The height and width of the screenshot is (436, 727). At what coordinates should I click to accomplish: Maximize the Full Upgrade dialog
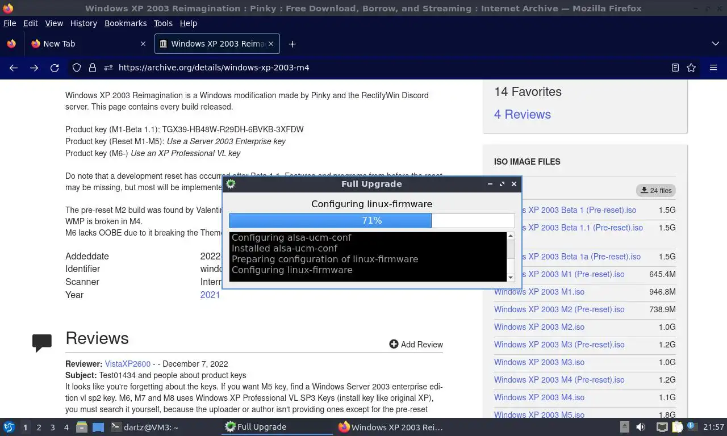(x=502, y=184)
